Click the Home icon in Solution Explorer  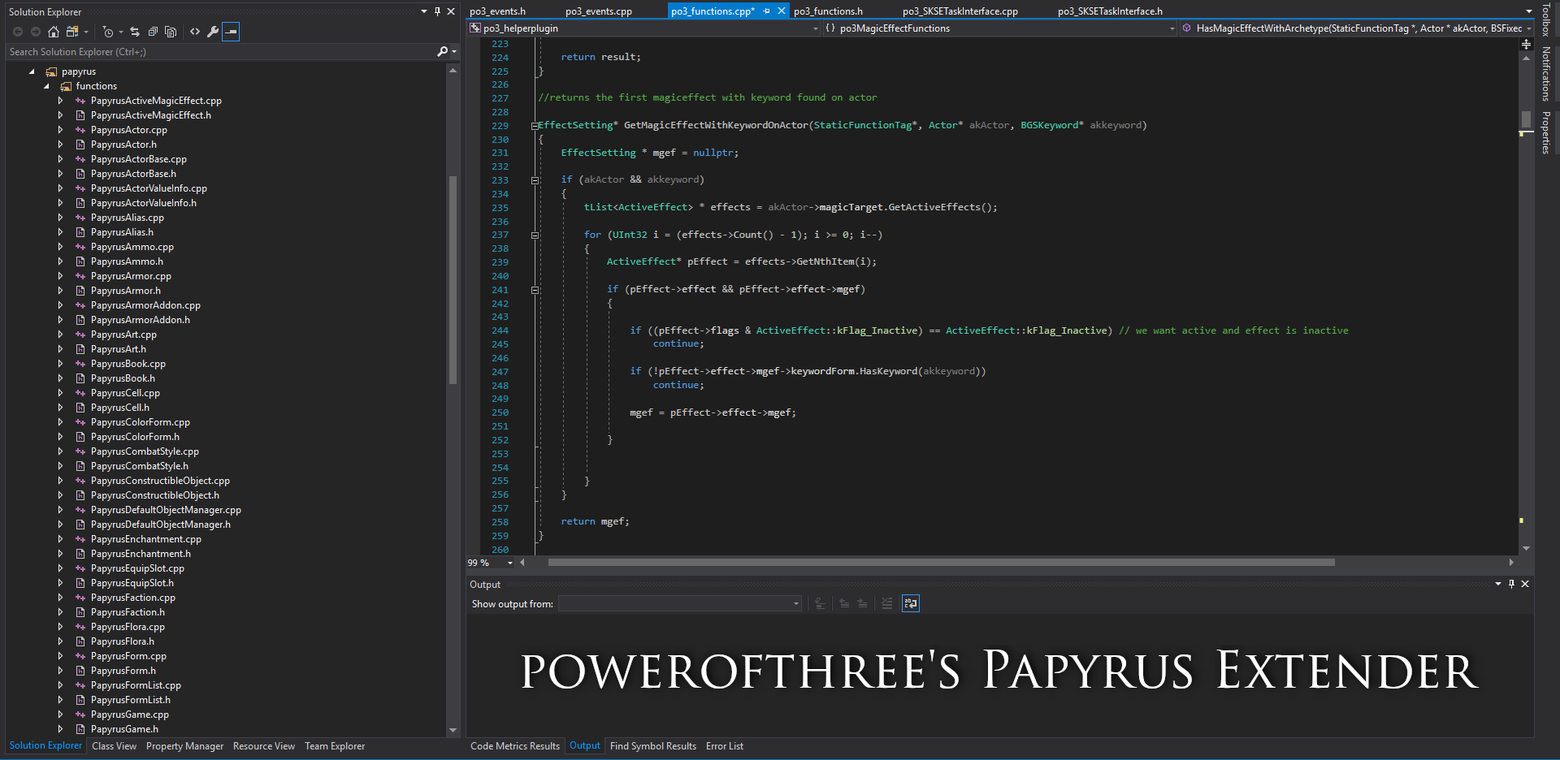[x=54, y=32]
